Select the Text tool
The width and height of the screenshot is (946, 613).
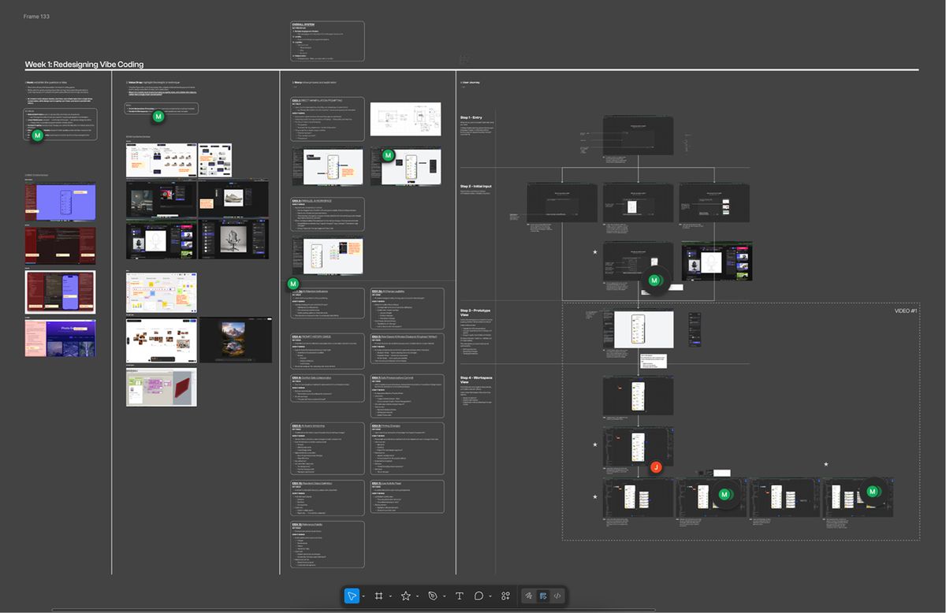tap(459, 596)
